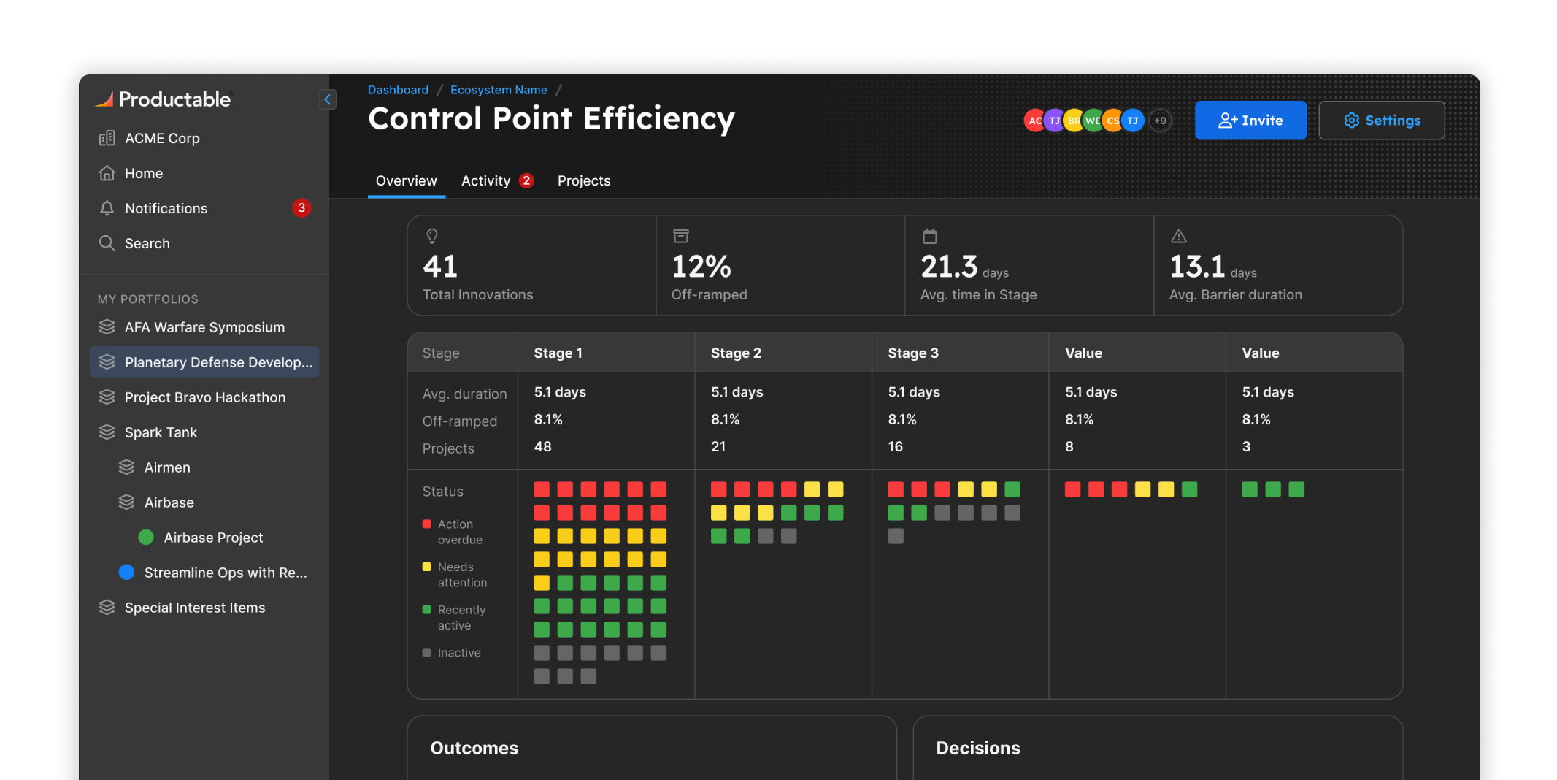The width and height of the screenshot is (1557, 780).
Task: Open Settings button
Action: [x=1381, y=121]
